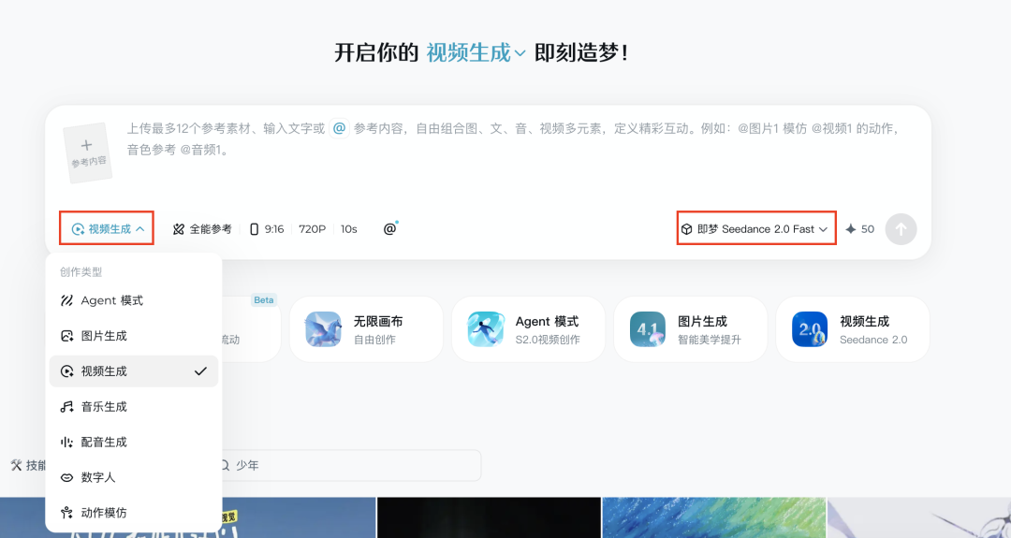Choose 数字人 in the creation type menu
The image size is (1011, 538).
[134, 477]
